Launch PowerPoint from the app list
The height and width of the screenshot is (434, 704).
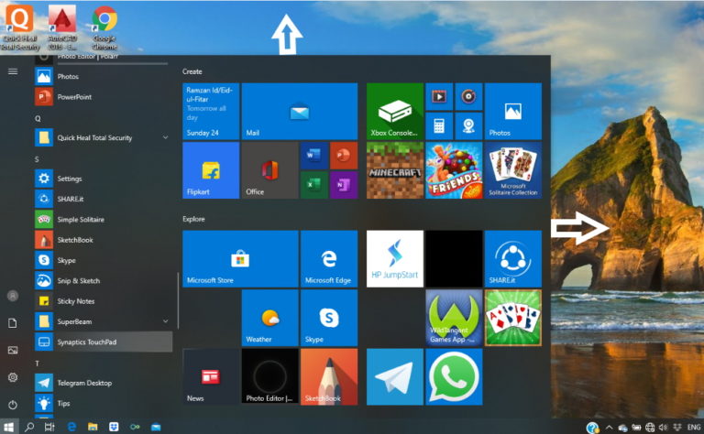click(x=103, y=97)
